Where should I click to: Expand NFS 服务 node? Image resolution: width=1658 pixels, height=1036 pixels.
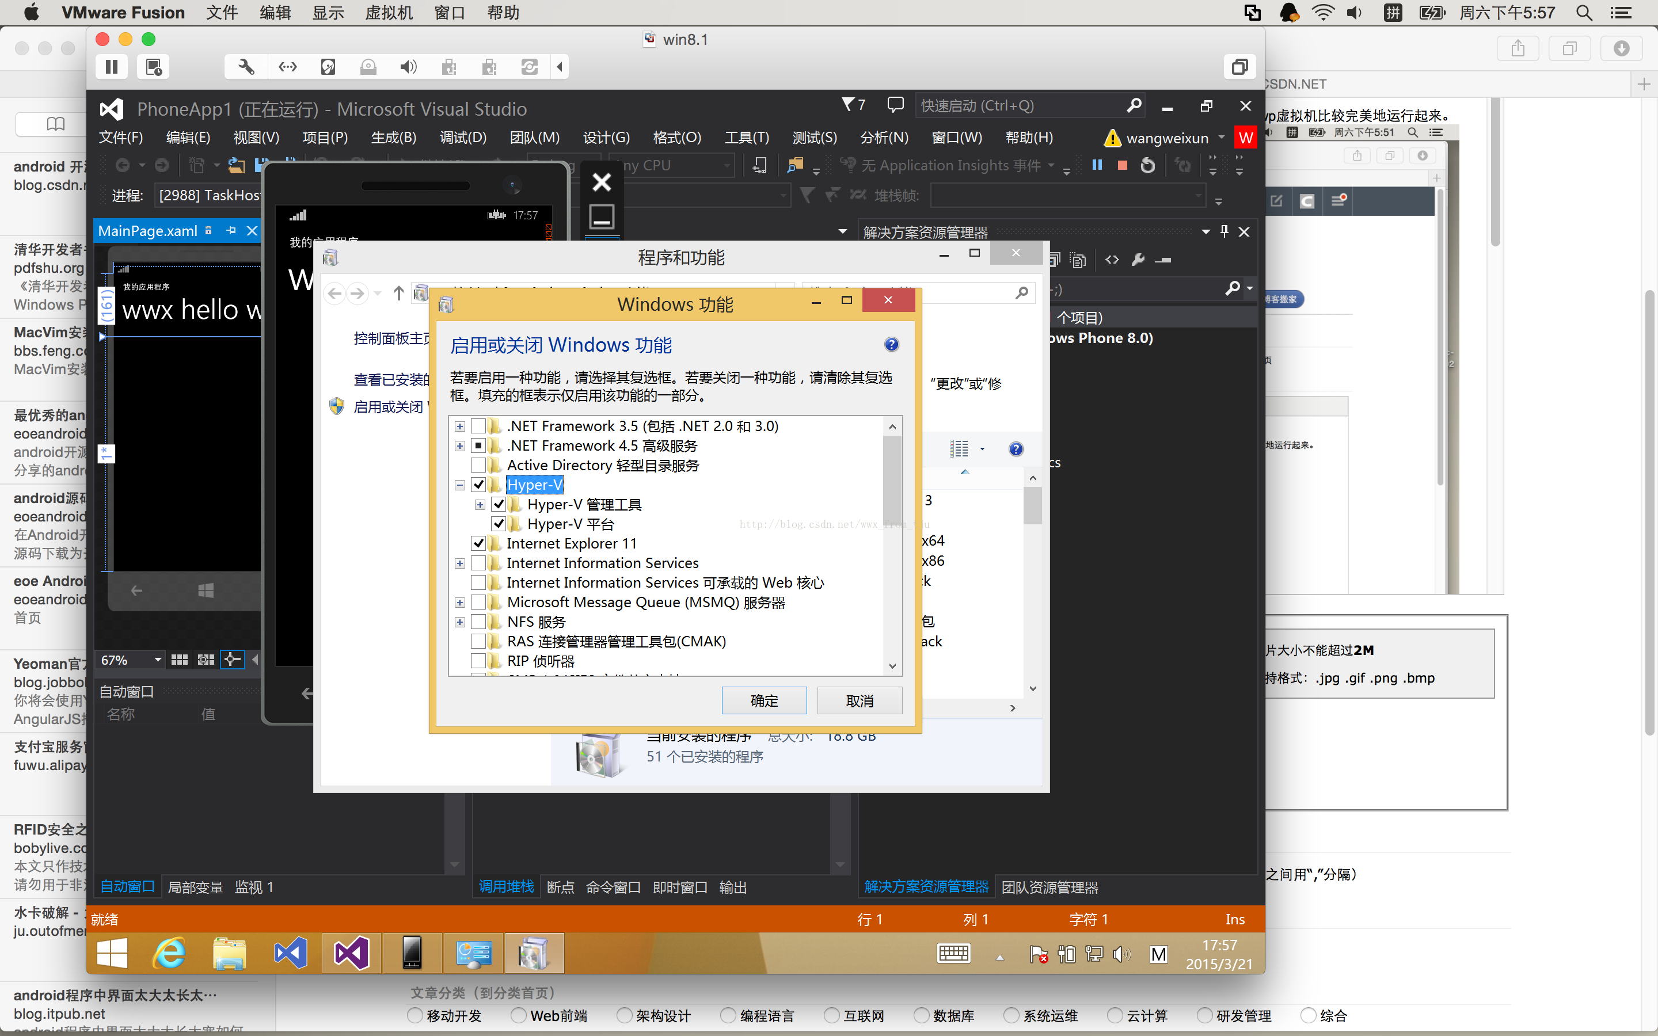click(x=460, y=622)
